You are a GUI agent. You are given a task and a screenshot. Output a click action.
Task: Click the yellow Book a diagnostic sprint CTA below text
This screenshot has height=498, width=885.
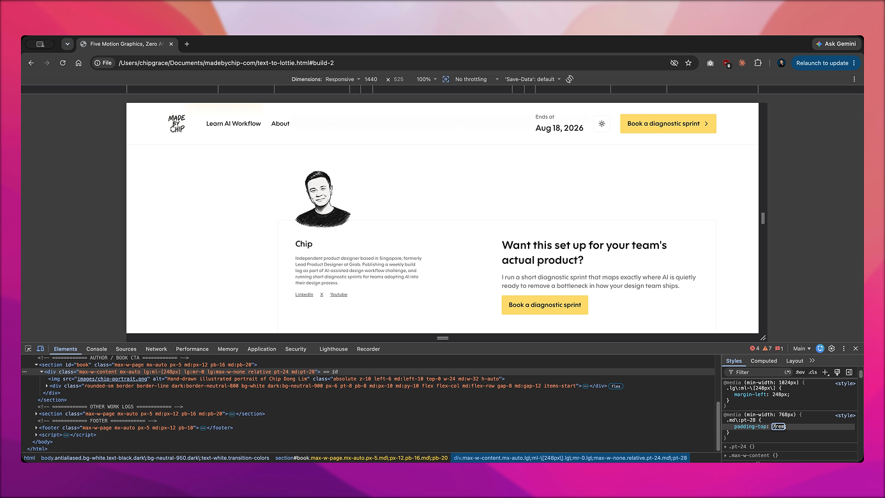click(x=545, y=305)
